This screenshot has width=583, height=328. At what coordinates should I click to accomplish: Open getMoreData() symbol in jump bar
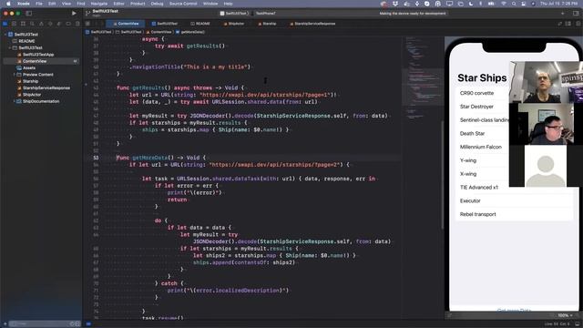(190, 32)
